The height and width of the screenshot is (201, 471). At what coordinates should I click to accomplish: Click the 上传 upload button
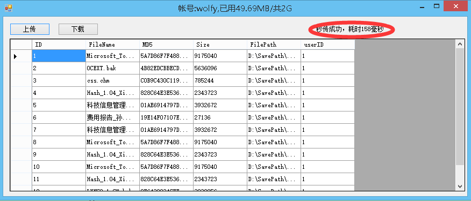coord(30,29)
